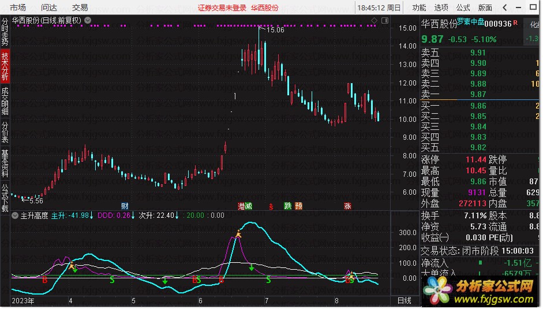543x309 pixels.
Task: Click the diamond icon atop the chart
Action: pyautogui.click(x=374, y=20)
